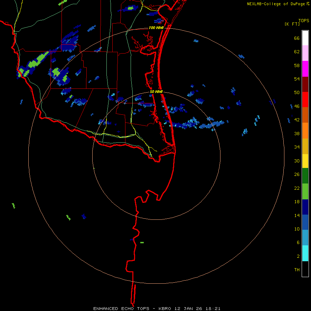Click the Enhanced Echo Tops KBRO caption
This screenshot has height=311, width=311.
157,309
